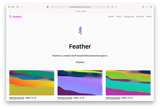Click the shield privacy report icon
The image size is (160, 109).
[116, 7]
